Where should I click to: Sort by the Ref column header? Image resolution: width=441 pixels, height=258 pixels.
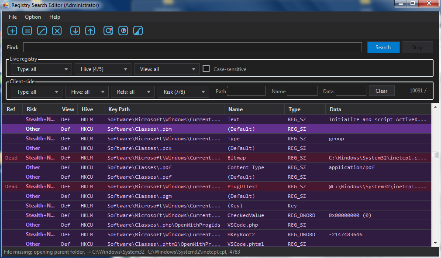click(12, 109)
